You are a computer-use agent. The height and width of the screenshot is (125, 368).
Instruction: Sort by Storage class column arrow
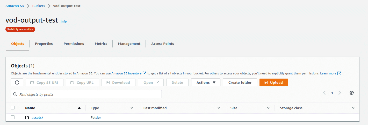point(353,108)
